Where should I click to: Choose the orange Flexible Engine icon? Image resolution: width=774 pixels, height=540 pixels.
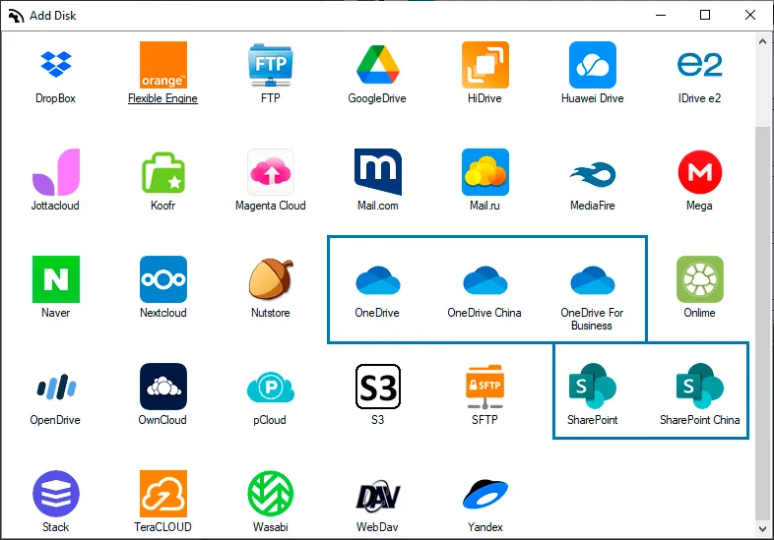coord(162,65)
